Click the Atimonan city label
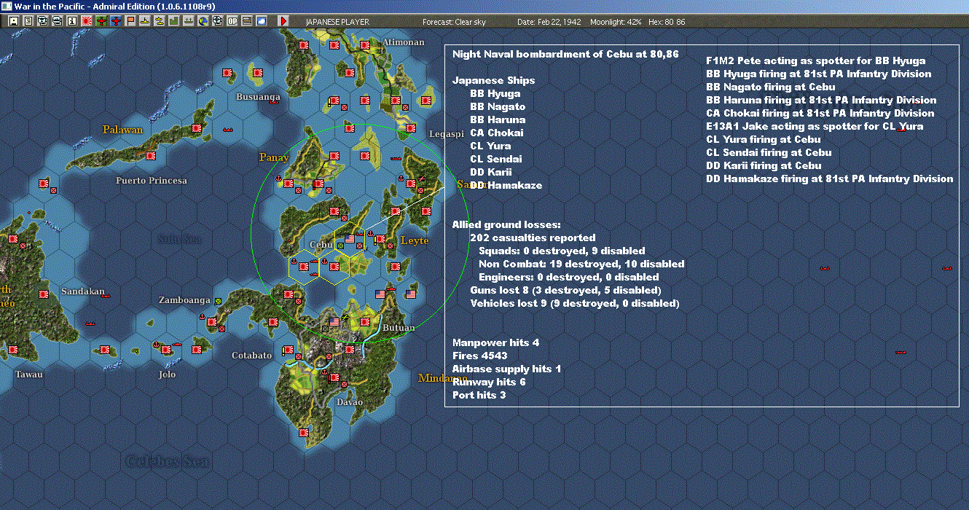The width and height of the screenshot is (969, 510). [403, 42]
